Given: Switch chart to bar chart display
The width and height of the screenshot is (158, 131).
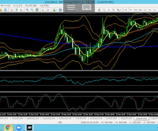Looking at the screenshot, I should pyautogui.click(x=12, y=10).
